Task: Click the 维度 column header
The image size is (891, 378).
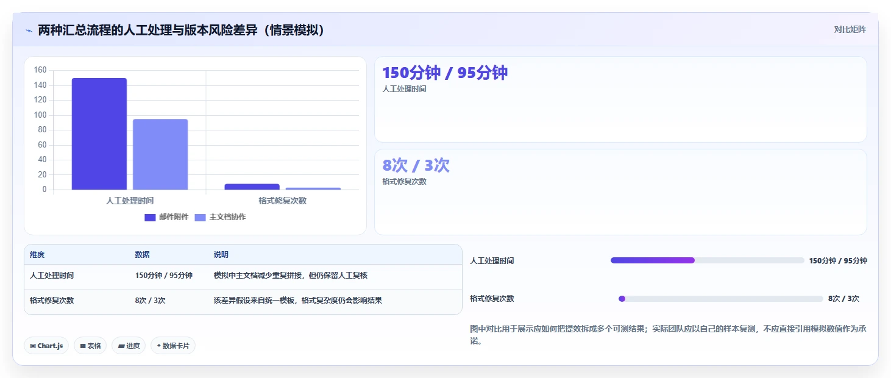Action: point(37,255)
